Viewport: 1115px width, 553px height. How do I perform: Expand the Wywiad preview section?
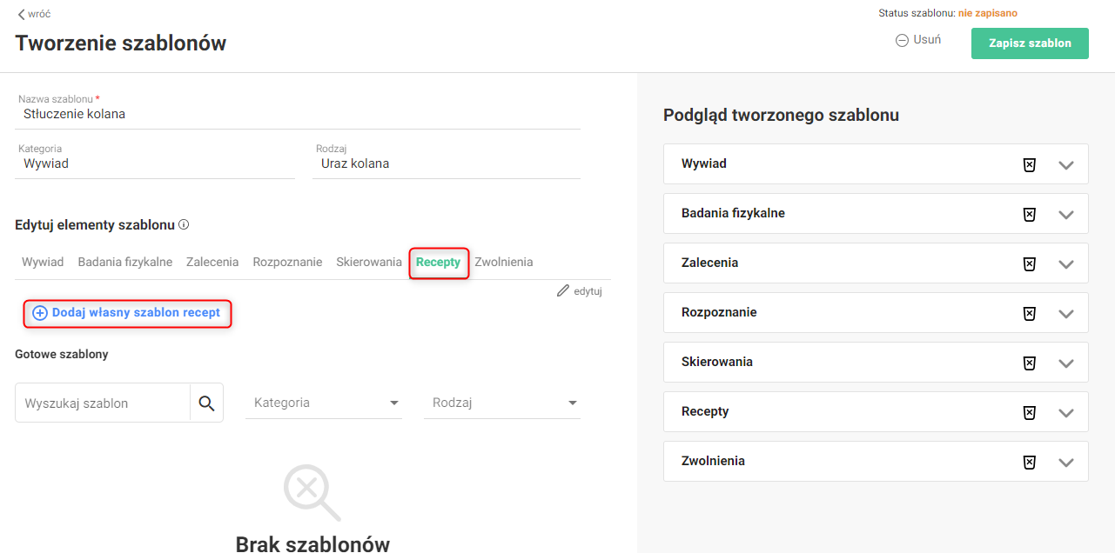[1066, 164]
